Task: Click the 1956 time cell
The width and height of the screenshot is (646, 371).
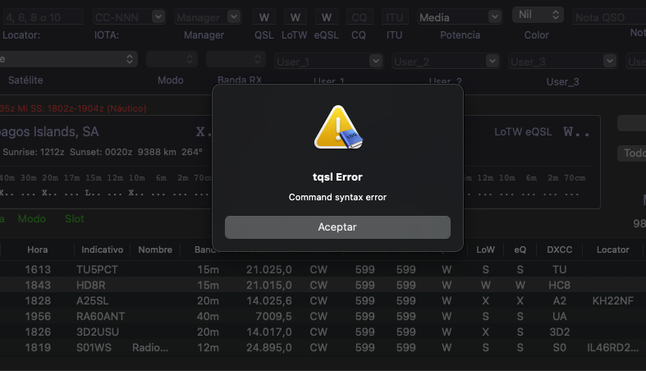Action: tap(38, 316)
